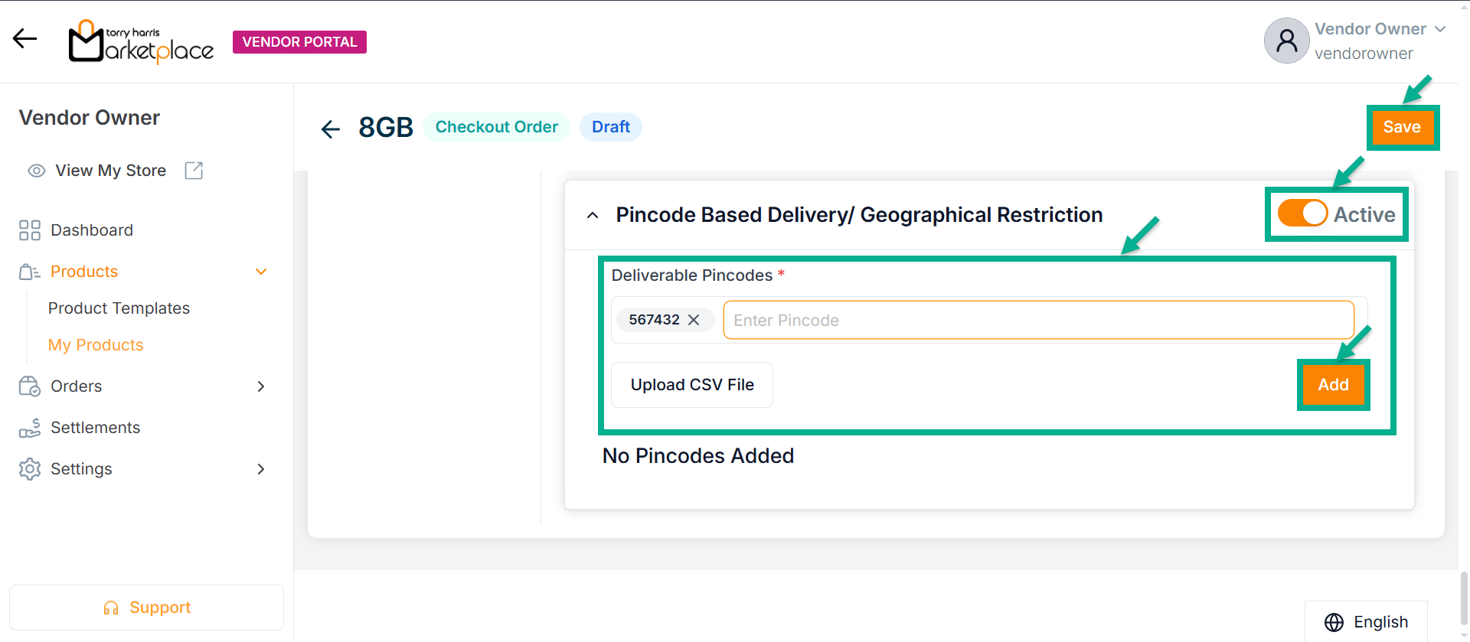Click the top-left browser back arrow

[x=24, y=38]
